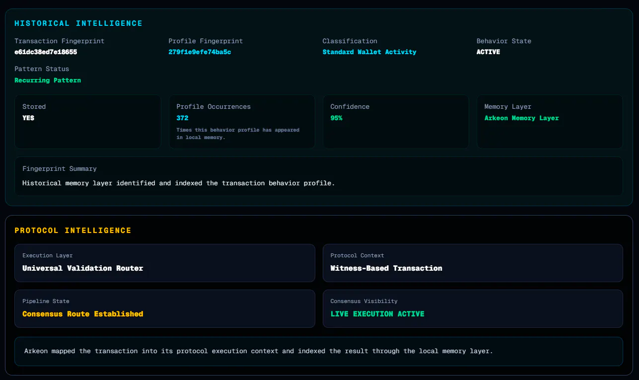
Task: Click the YES stored value
Action: coord(28,118)
